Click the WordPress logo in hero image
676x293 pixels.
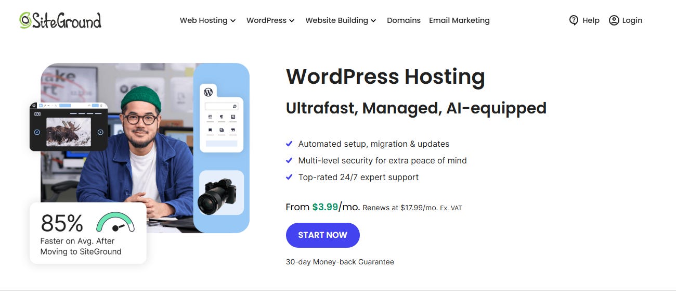click(209, 92)
